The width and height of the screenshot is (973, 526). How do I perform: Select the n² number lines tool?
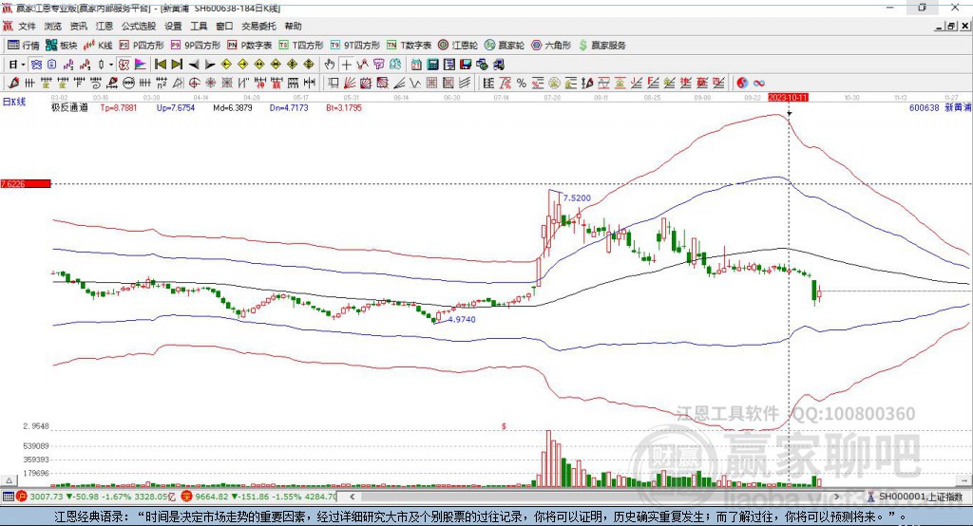point(162,83)
